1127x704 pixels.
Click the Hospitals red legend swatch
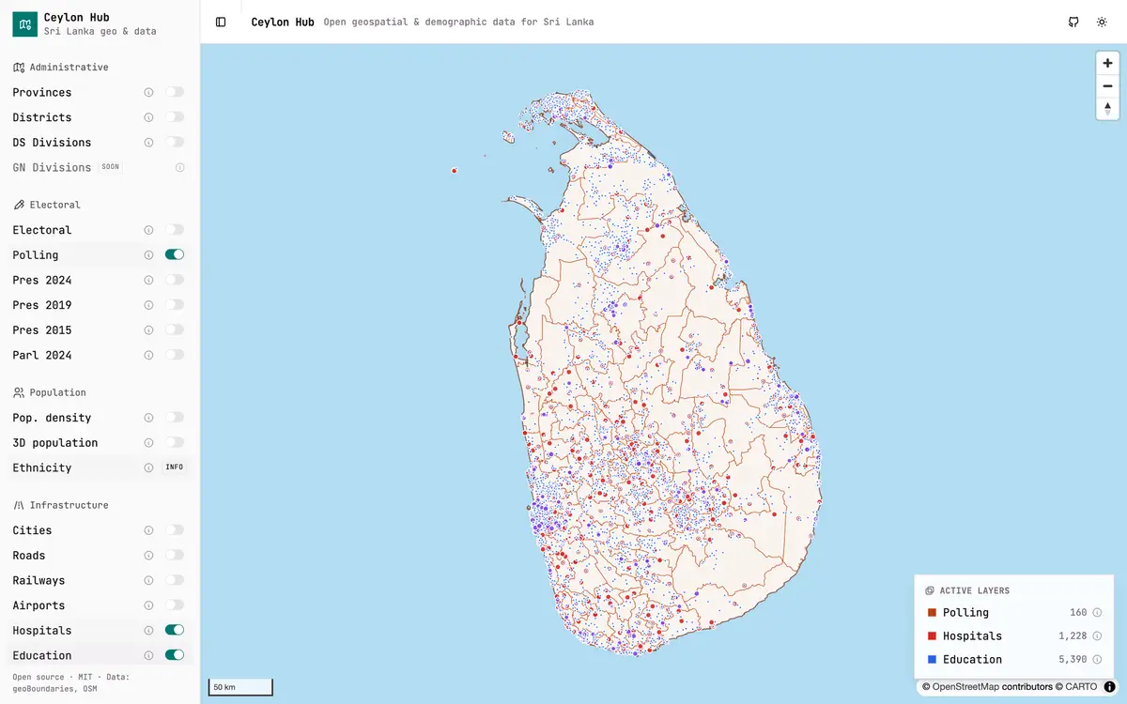[932, 635]
